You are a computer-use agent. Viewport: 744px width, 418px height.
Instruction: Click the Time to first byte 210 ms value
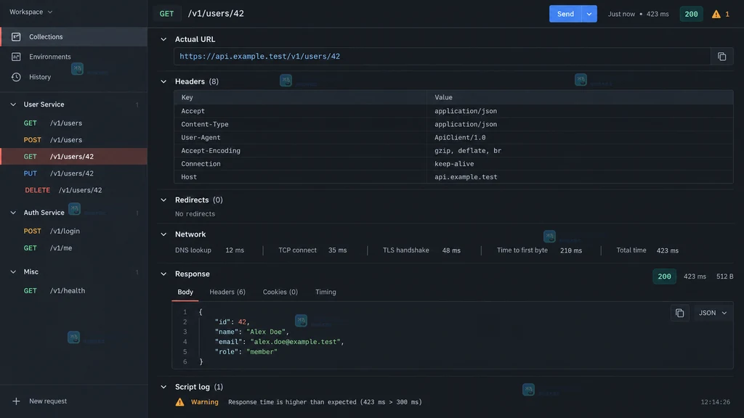click(571, 250)
